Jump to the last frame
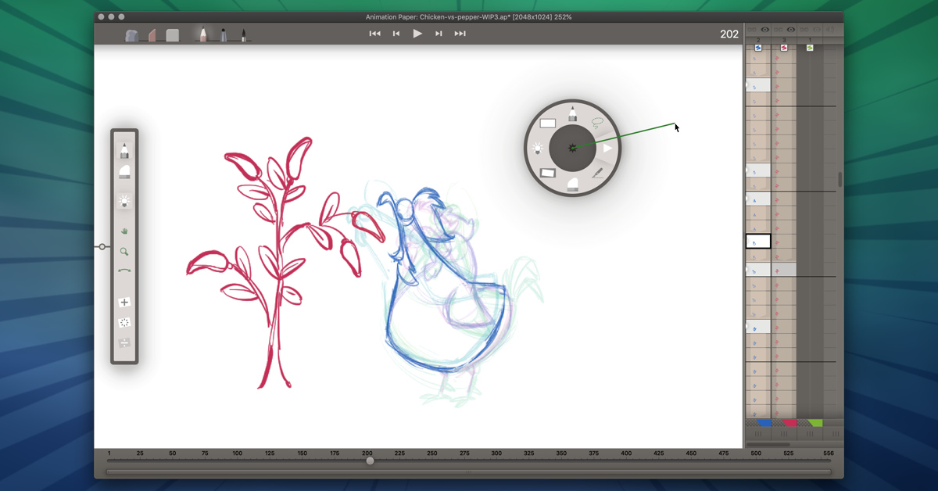 click(460, 34)
